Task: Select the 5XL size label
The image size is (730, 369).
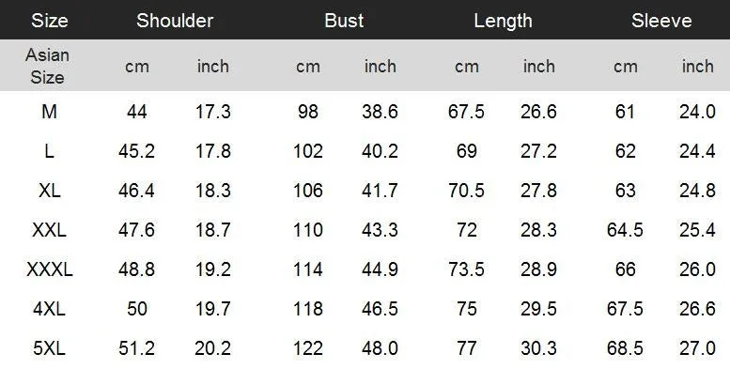Action: tap(50, 348)
